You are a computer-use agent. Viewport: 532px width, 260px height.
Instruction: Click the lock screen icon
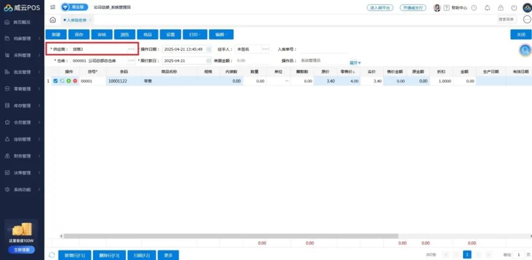501,7
